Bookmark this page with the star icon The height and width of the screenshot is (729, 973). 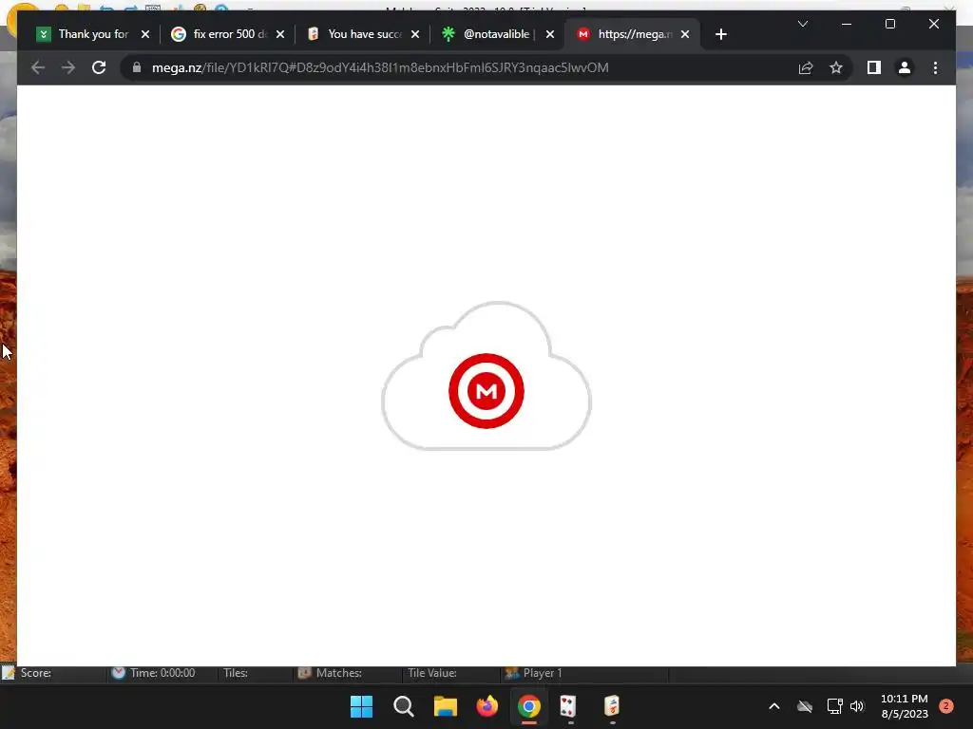[x=836, y=67]
